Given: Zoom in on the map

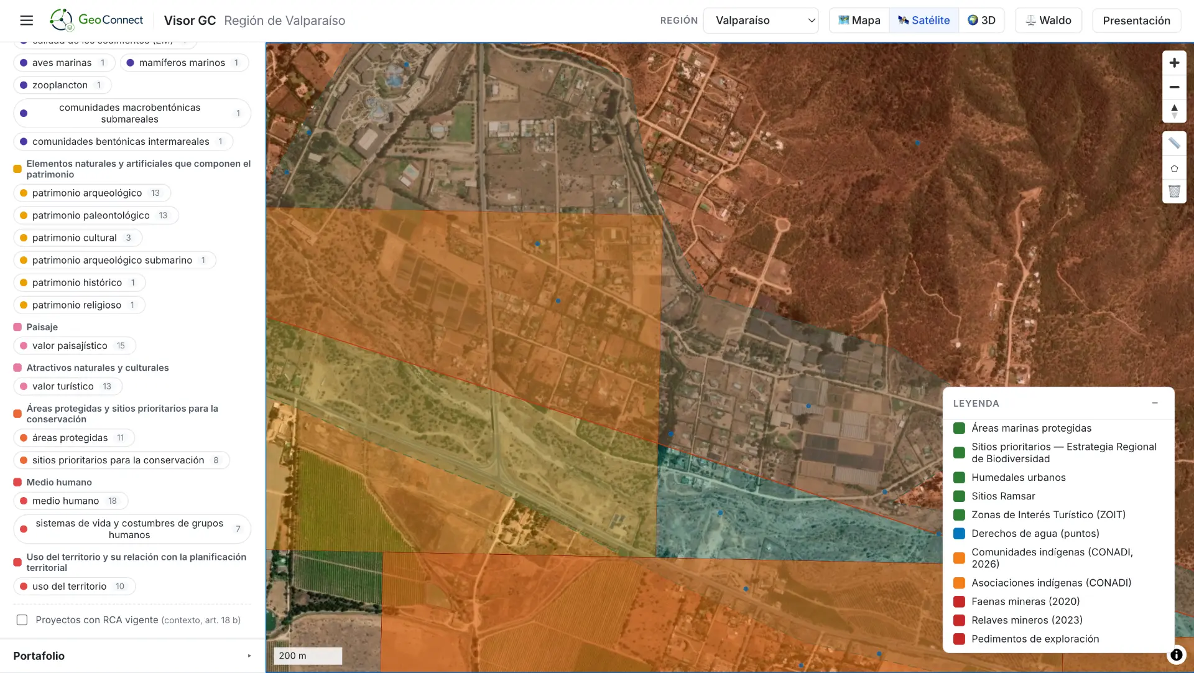Looking at the screenshot, I should point(1174,63).
